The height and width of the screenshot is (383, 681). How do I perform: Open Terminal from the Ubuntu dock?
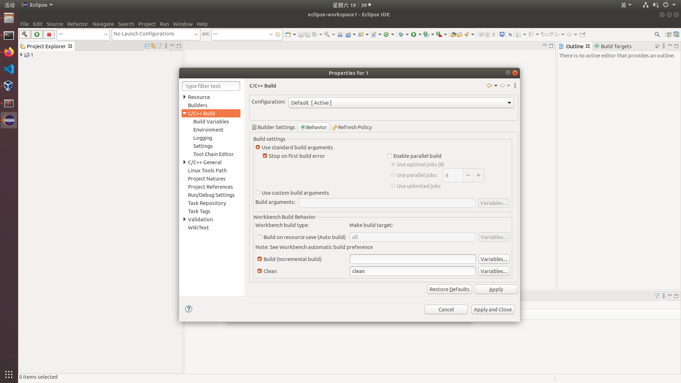[x=9, y=35]
